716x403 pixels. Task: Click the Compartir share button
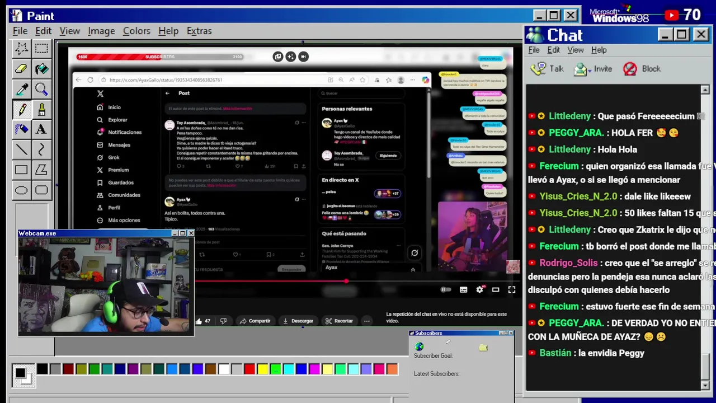(255, 321)
